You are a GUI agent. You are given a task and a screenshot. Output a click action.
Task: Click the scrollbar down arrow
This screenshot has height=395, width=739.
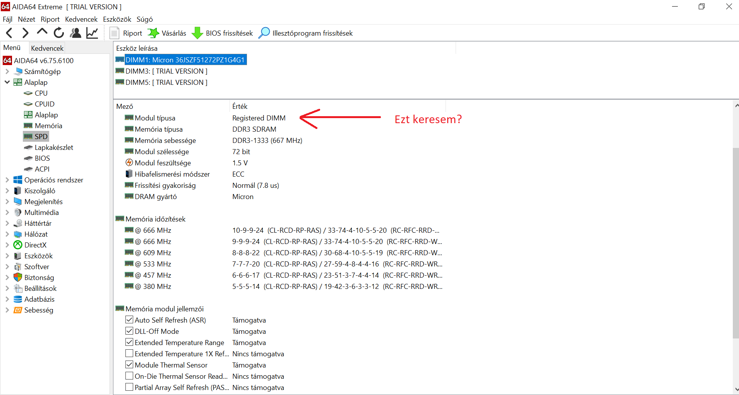[736, 390]
